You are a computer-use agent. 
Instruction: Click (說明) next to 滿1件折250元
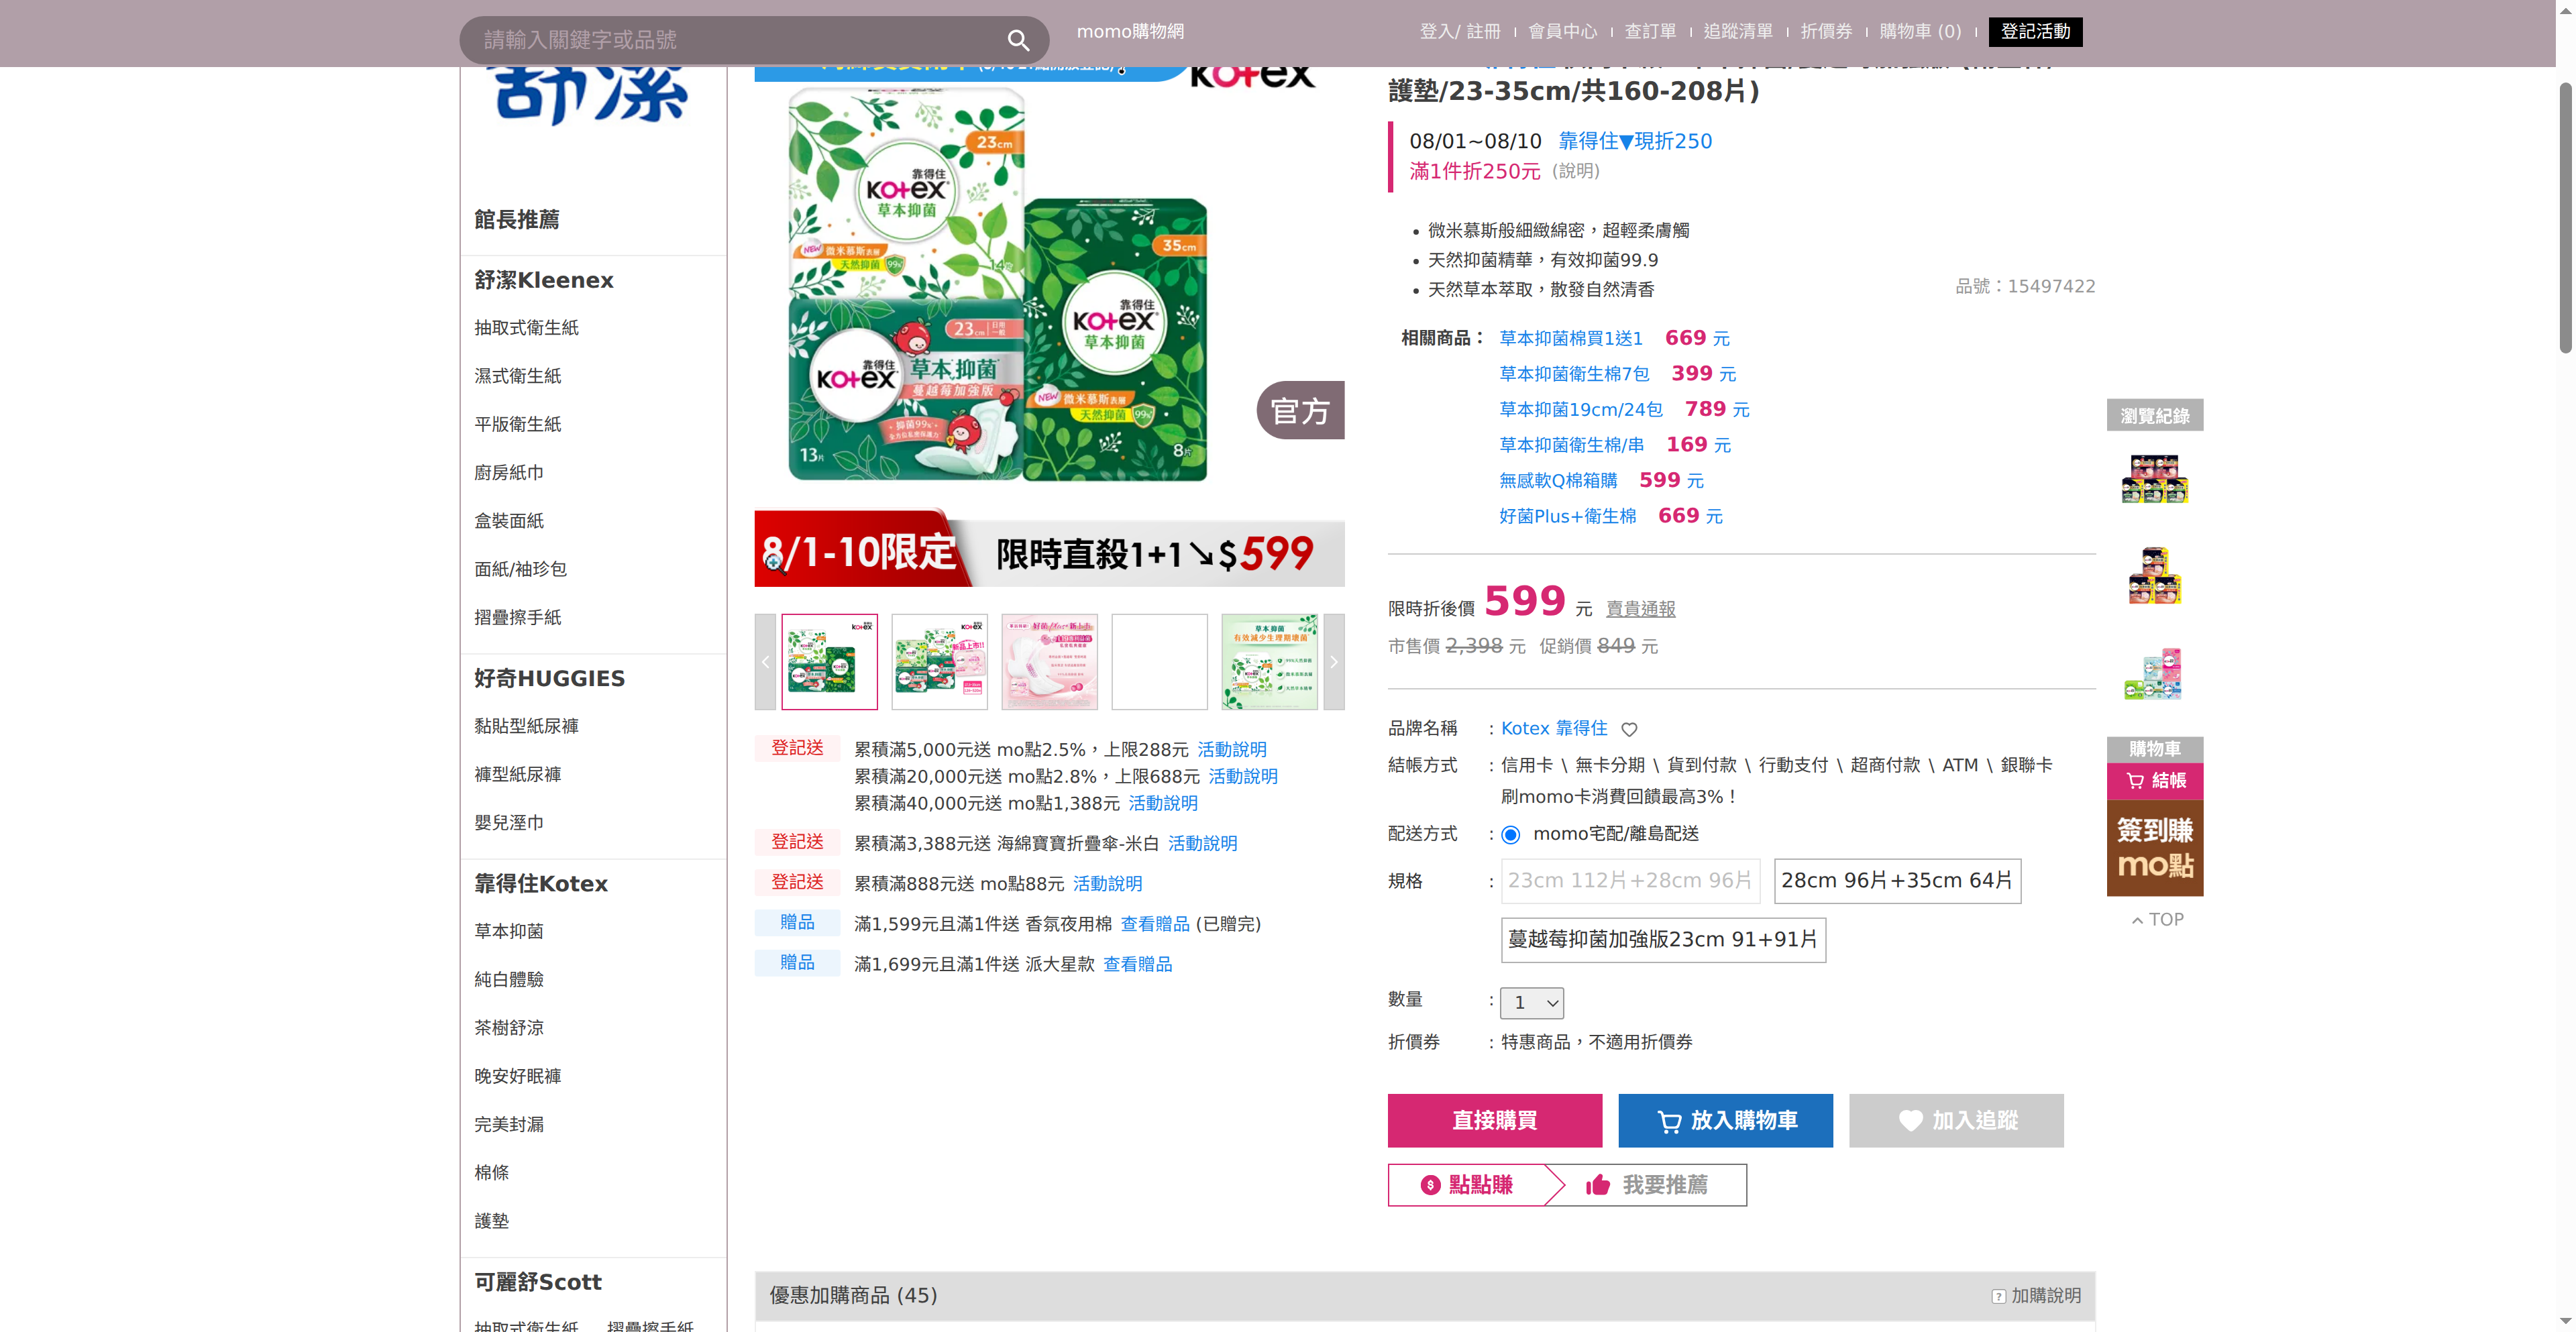click(1576, 171)
